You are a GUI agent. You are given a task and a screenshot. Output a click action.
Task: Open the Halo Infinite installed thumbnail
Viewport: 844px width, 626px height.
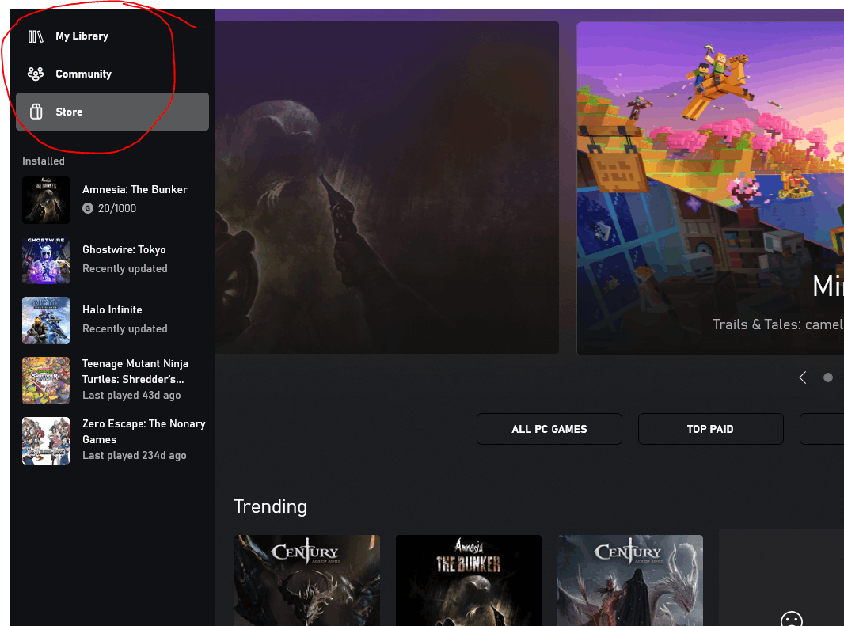(46, 321)
